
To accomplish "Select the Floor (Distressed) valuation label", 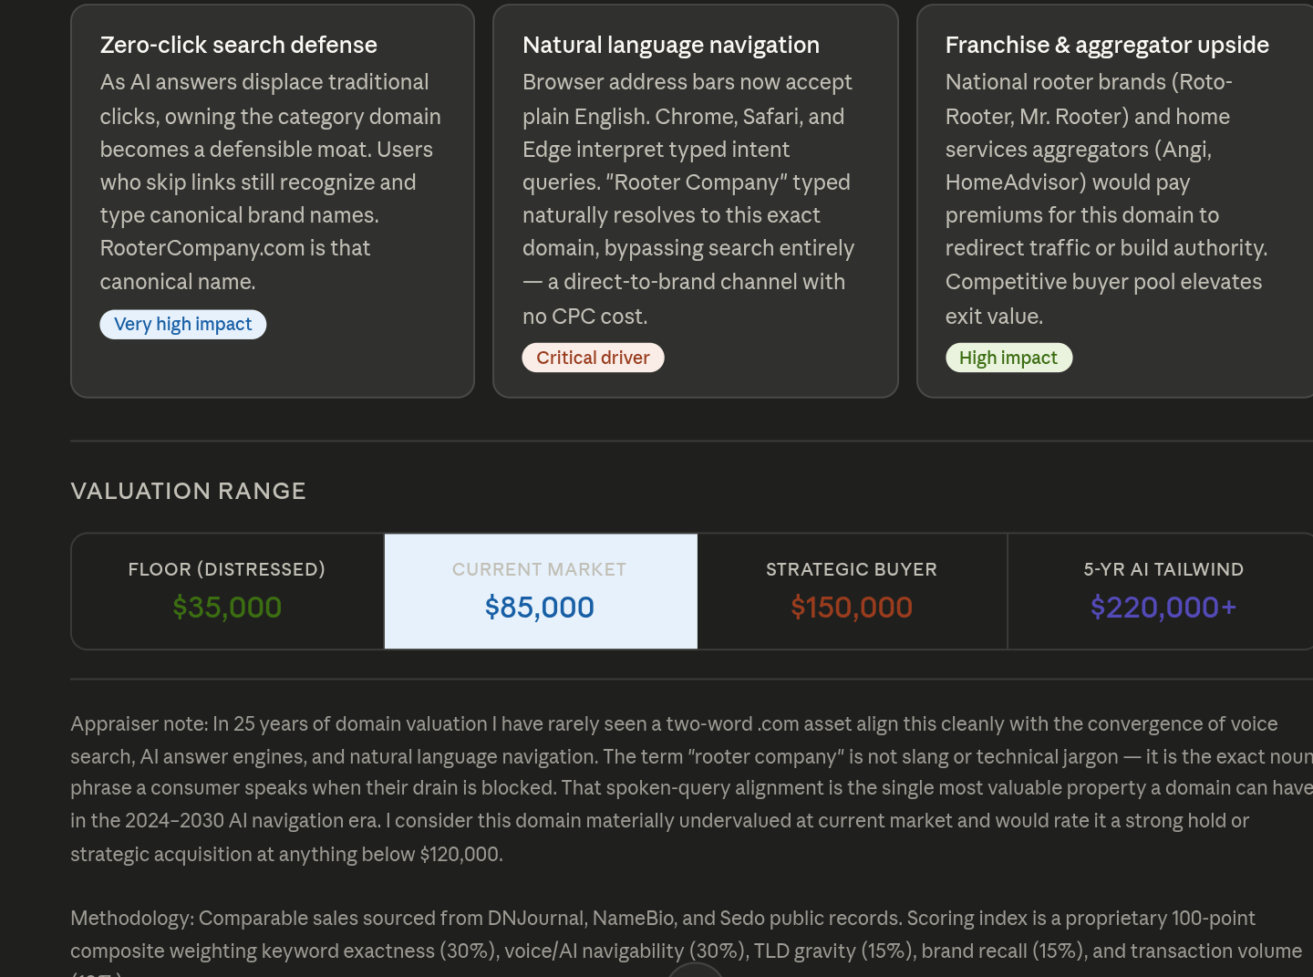I will [226, 569].
